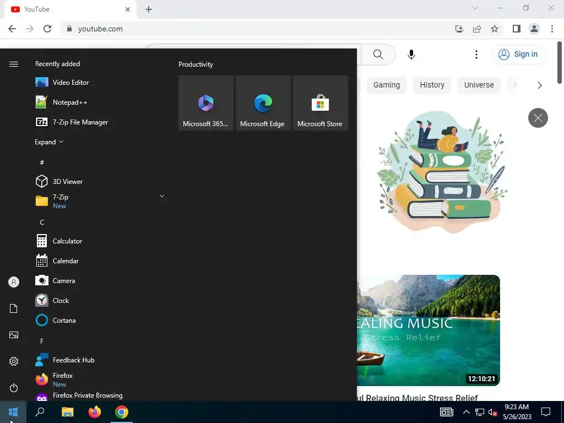564x423 pixels.
Task: Click the # group header in app list
Action: pyautogui.click(x=42, y=162)
